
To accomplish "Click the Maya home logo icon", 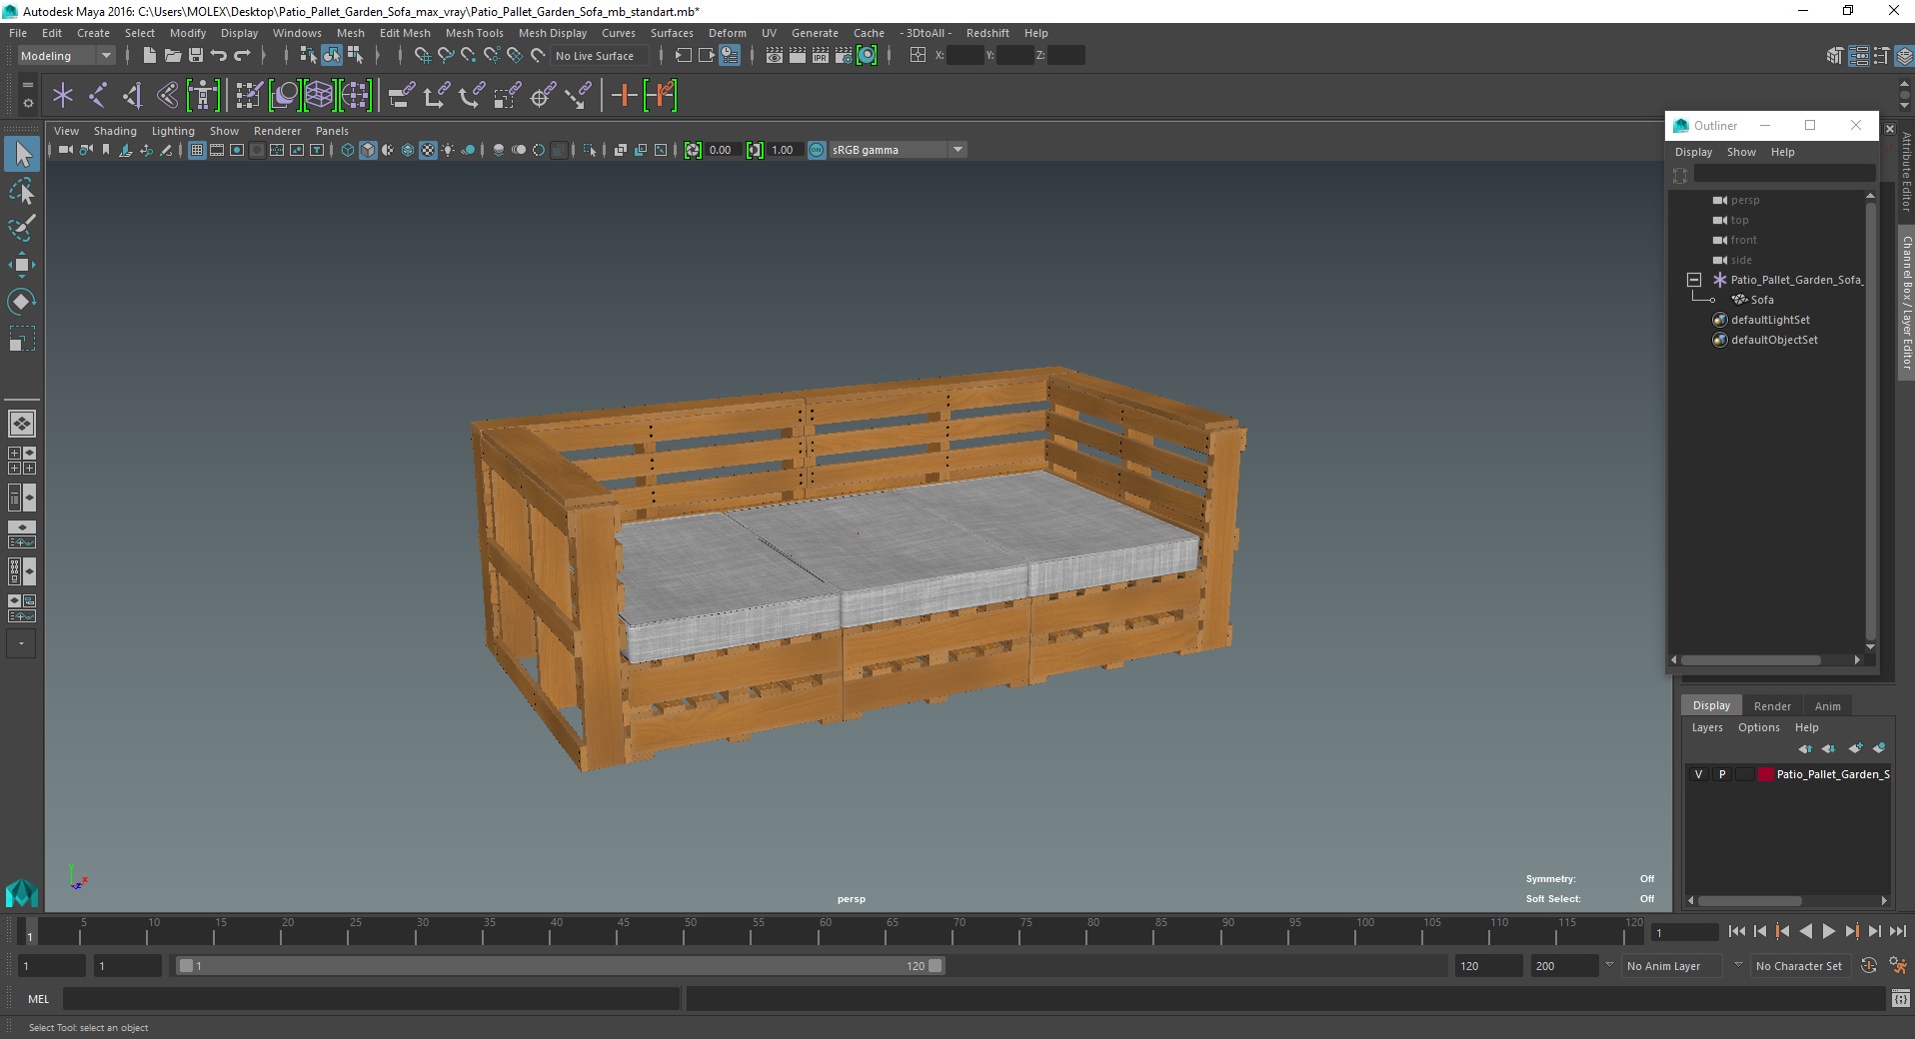I will [x=22, y=892].
